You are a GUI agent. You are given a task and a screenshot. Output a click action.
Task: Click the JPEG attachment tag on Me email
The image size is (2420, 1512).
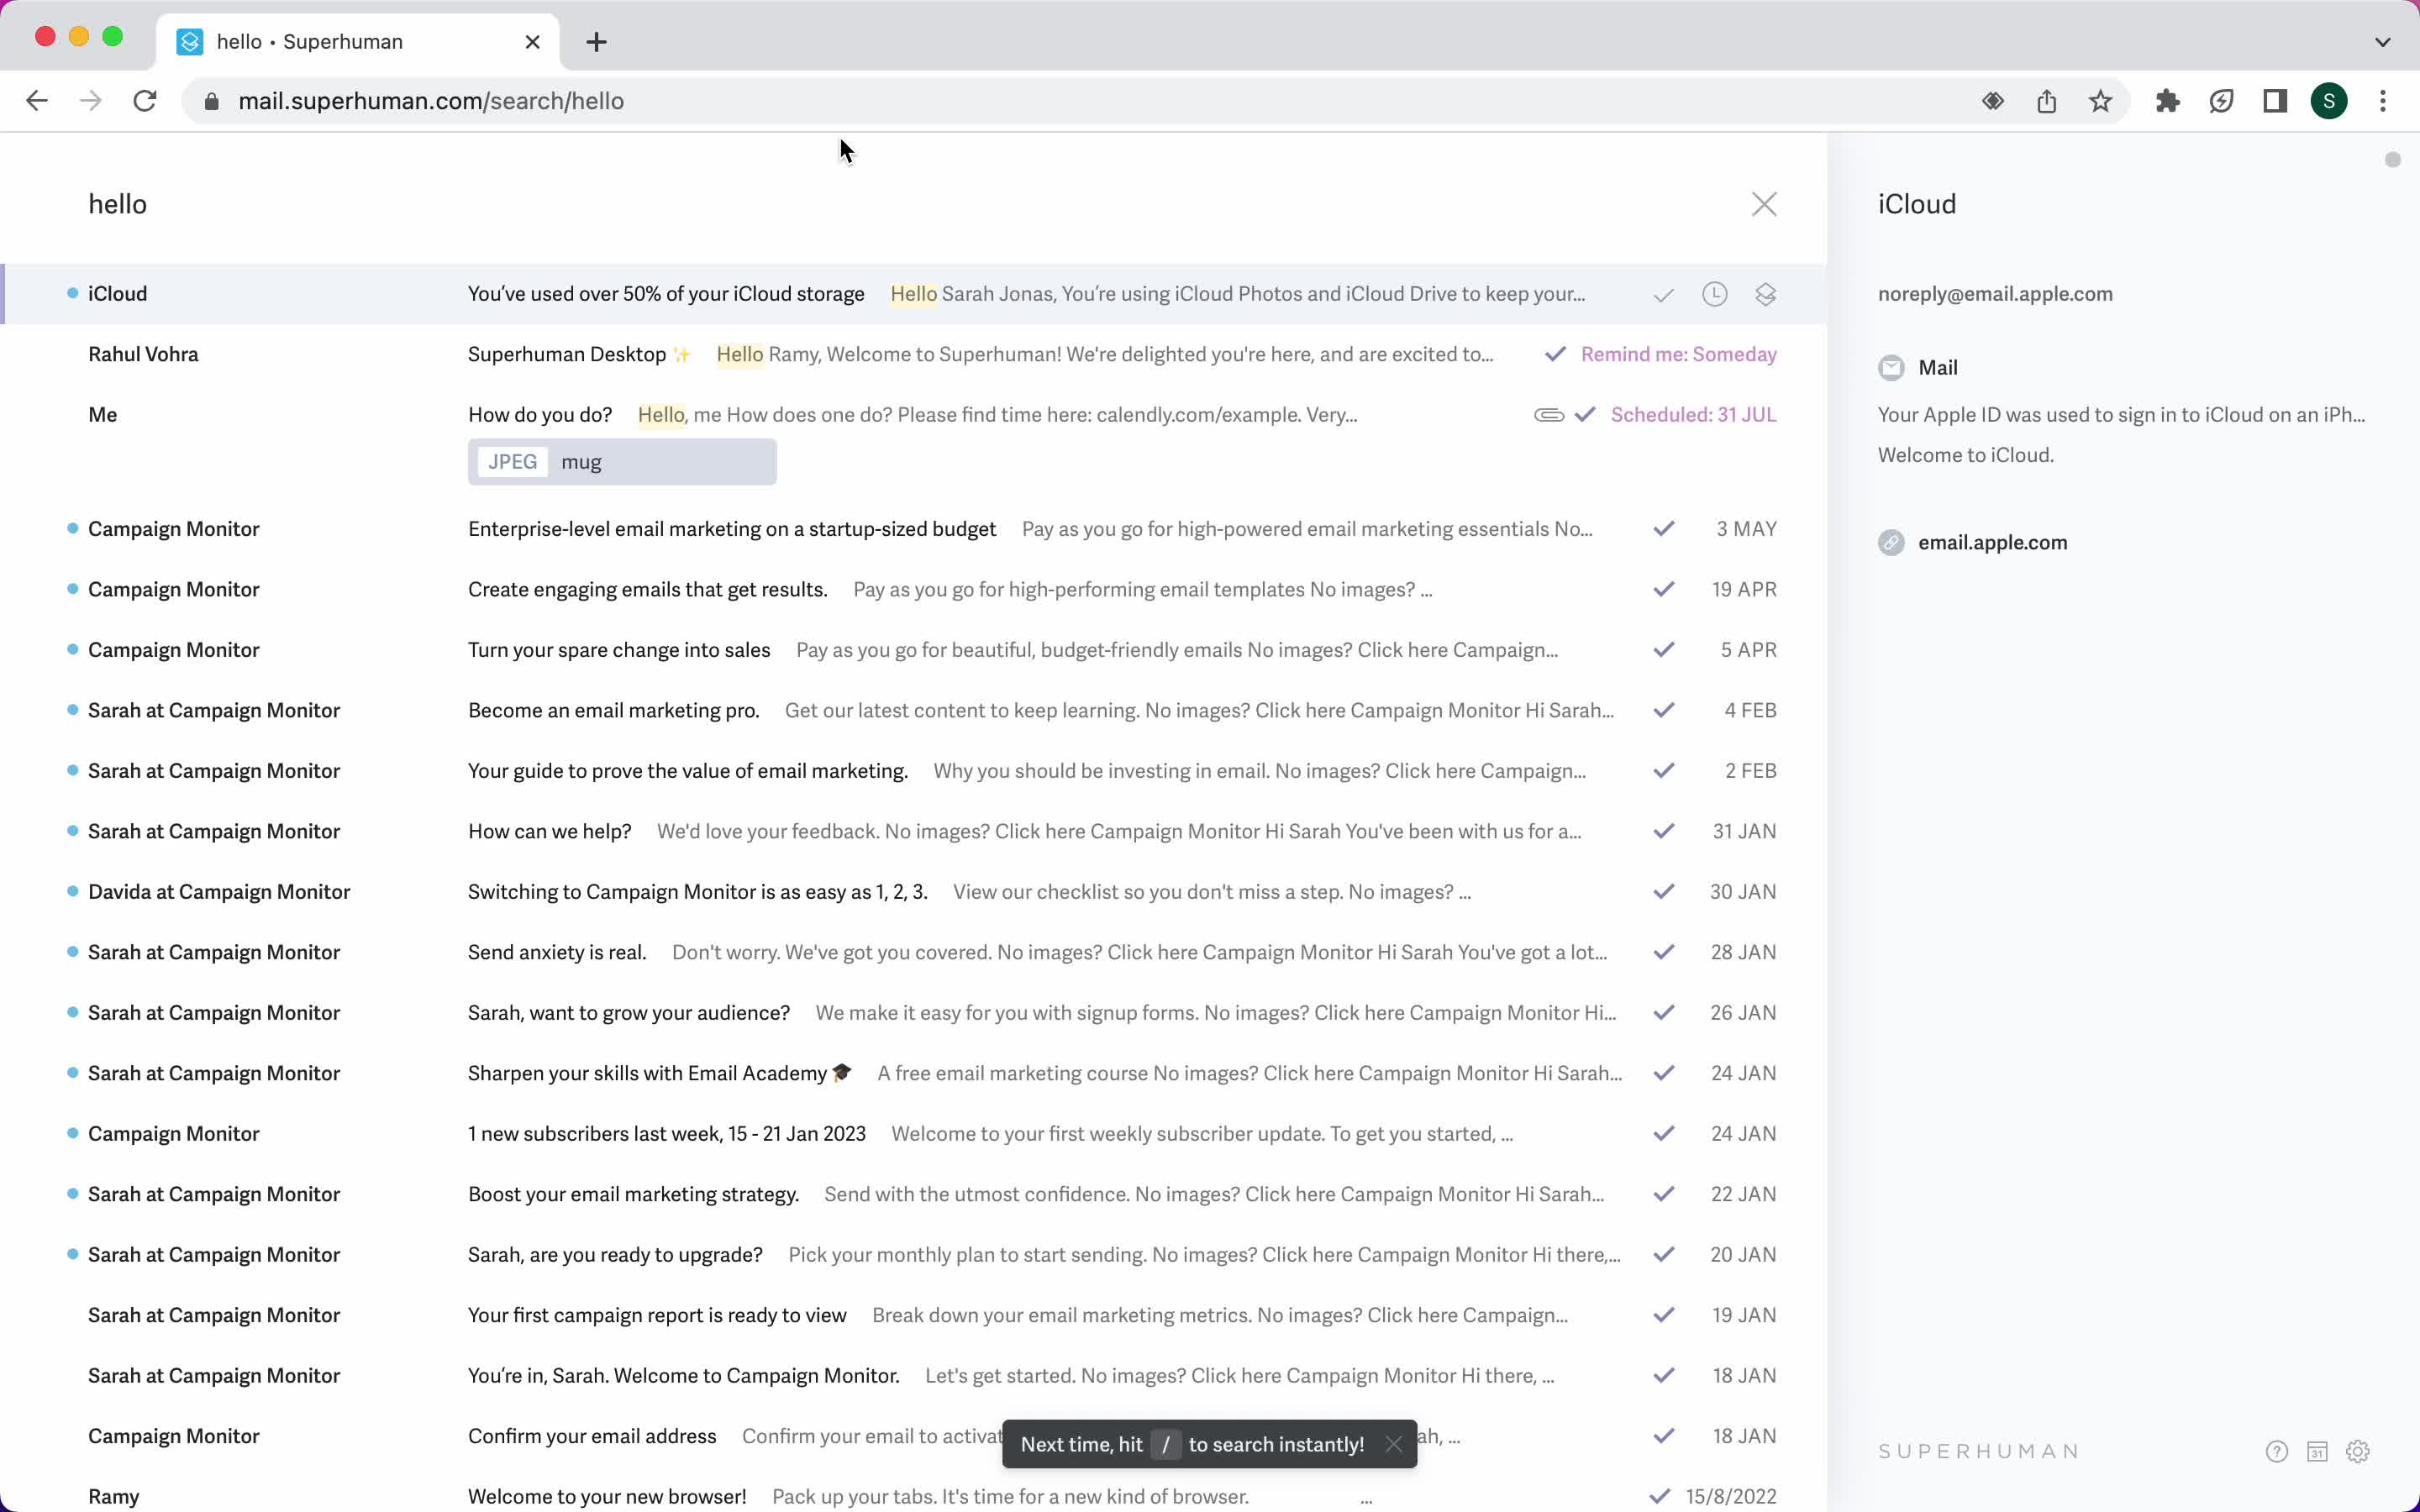511,459
